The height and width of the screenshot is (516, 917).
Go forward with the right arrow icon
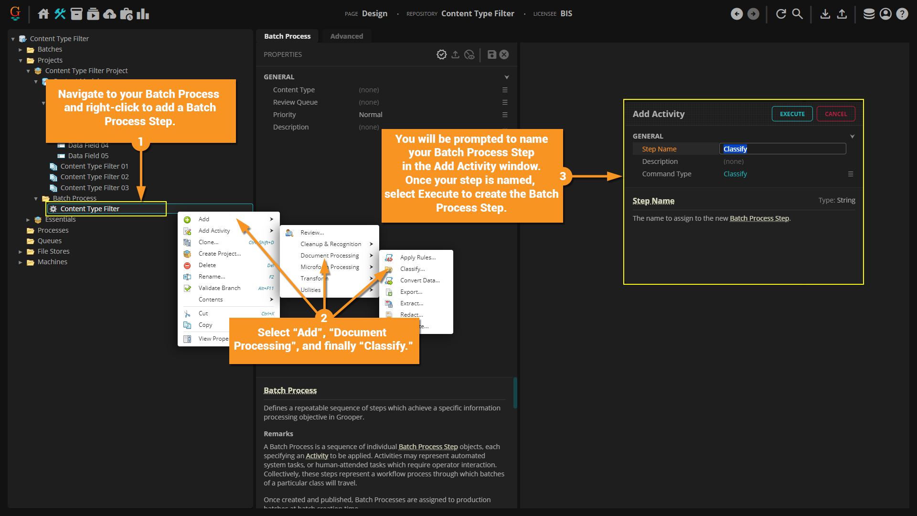(x=753, y=14)
